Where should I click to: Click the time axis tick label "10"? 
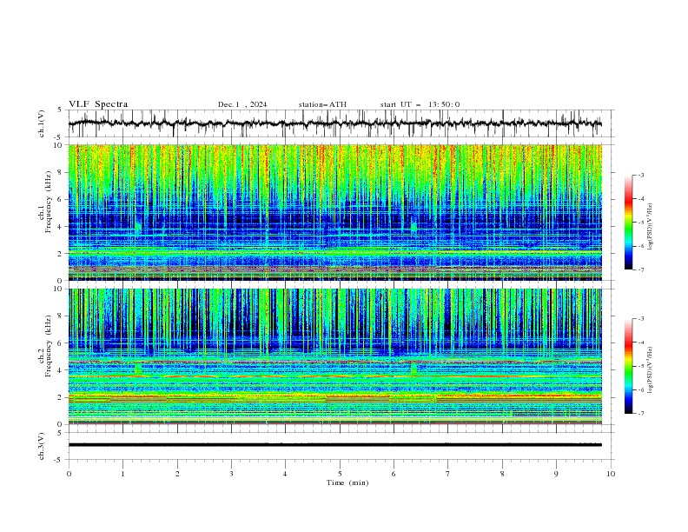[x=611, y=474]
